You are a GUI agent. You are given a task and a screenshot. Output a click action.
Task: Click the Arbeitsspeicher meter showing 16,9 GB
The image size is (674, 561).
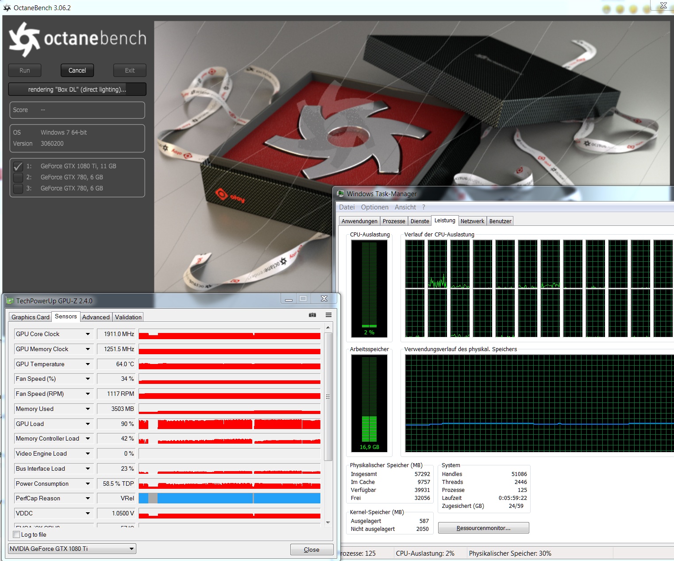(x=369, y=403)
